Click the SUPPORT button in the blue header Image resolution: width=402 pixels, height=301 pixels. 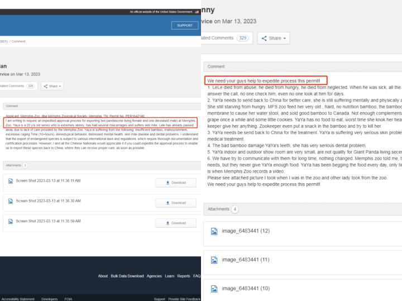[x=184, y=26]
